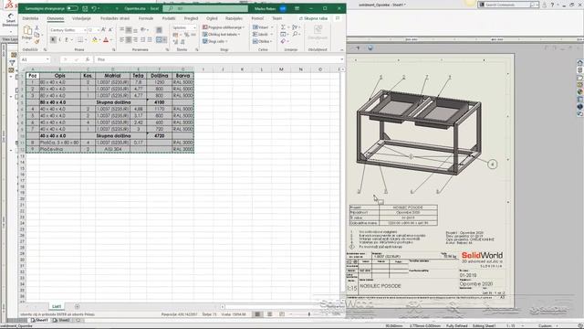Open the Slogi celic dropdown
The image size is (584, 329).
[215, 41]
